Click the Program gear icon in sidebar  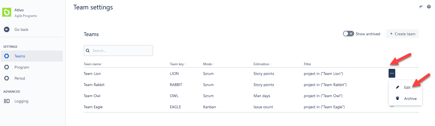pyautogui.click(x=7, y=67)
